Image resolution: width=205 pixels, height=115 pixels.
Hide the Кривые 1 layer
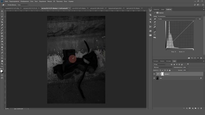pos(154,74)
